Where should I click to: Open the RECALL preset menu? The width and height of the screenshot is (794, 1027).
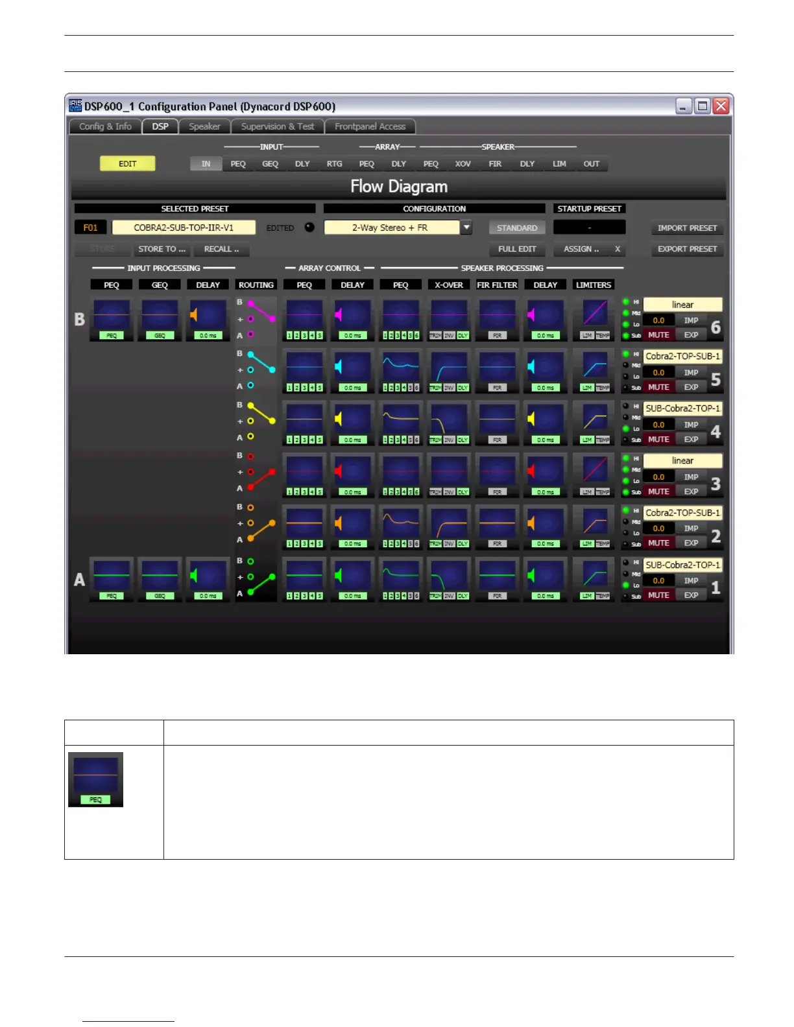pyautogui.click(x=221, y=249)
